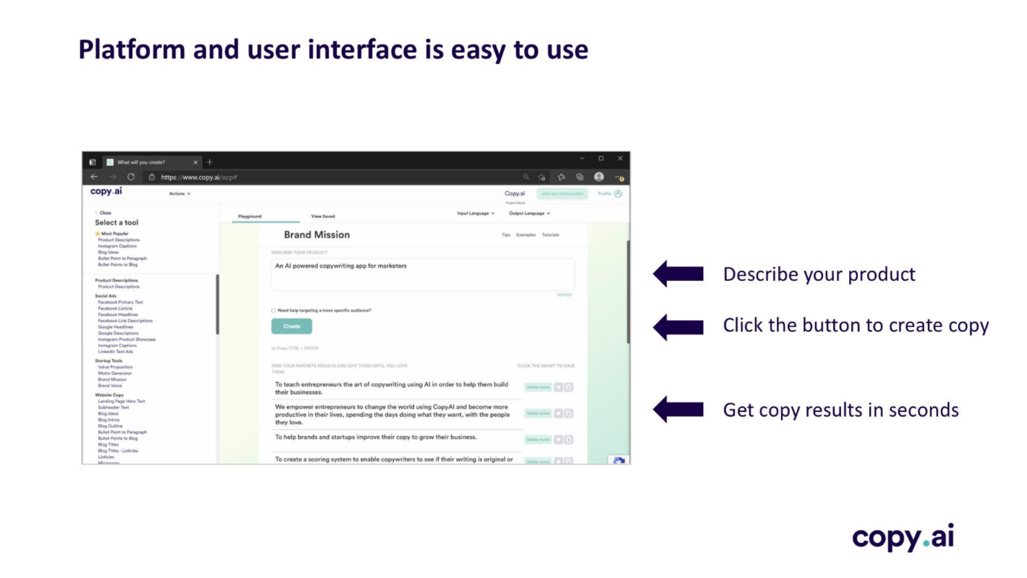
Task: Open the Tutorials link
Action: (x=550, y=235)
